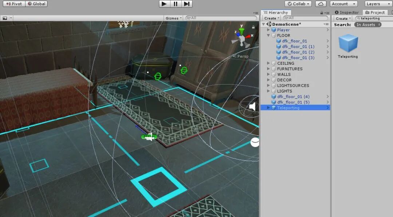Select dfk_floor_01 (2) in Hierarchy
The image size is (393, 217).
pyautogui.click(x=298, y=52)
